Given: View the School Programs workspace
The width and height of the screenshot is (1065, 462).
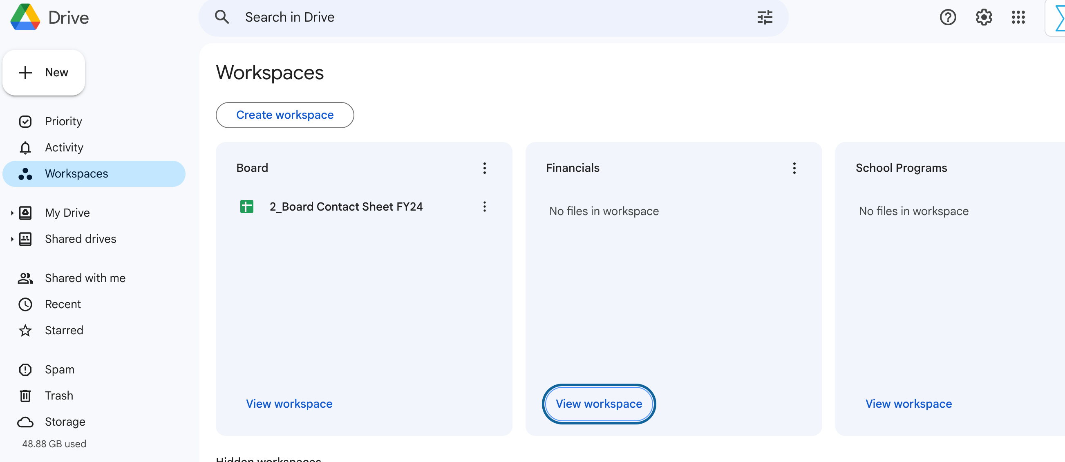Looking at the screenshot, I should tap(908, 404).
